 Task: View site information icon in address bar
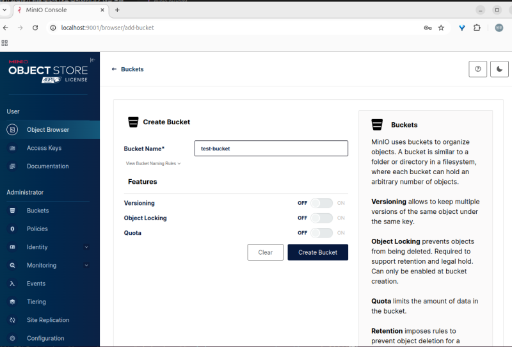click(53, 28)
